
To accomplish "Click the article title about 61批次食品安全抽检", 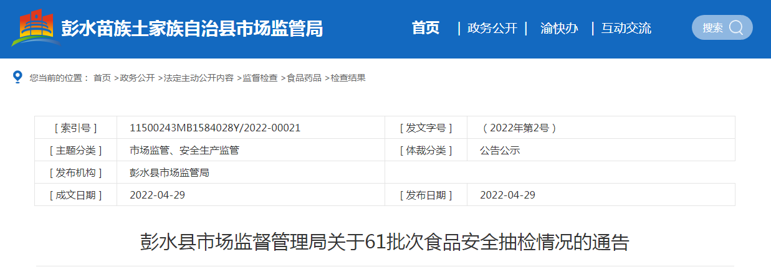I will tap(385, 242).
